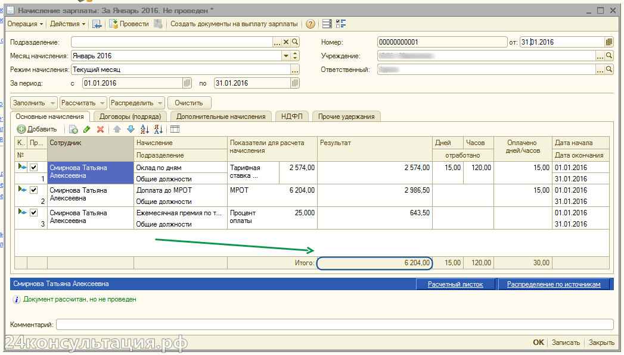This screenshot has height=355, width=624.
Task: Toggle checkbox in Ежемесячная премия row
Action: 34,212
